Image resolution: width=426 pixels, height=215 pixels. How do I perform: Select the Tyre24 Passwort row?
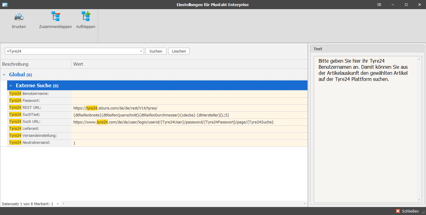(x=157, y=101)
